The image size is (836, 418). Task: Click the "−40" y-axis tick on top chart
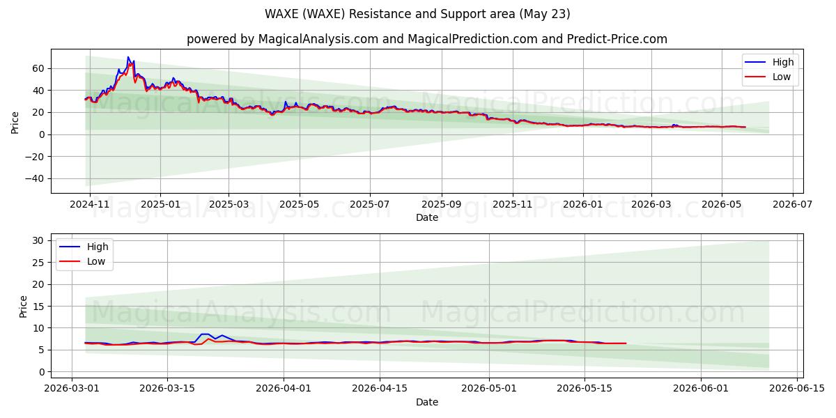[36, 179]
